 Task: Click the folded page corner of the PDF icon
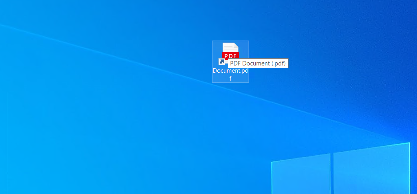coord(236,45)
